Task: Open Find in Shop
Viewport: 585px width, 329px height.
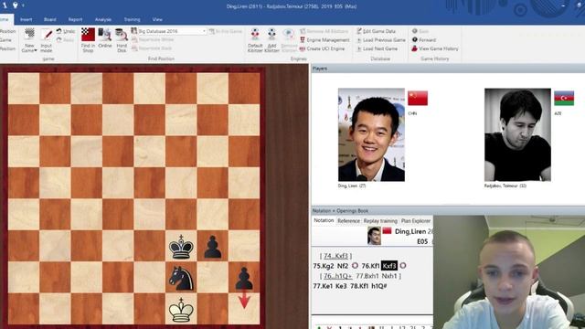Action: 88,40
